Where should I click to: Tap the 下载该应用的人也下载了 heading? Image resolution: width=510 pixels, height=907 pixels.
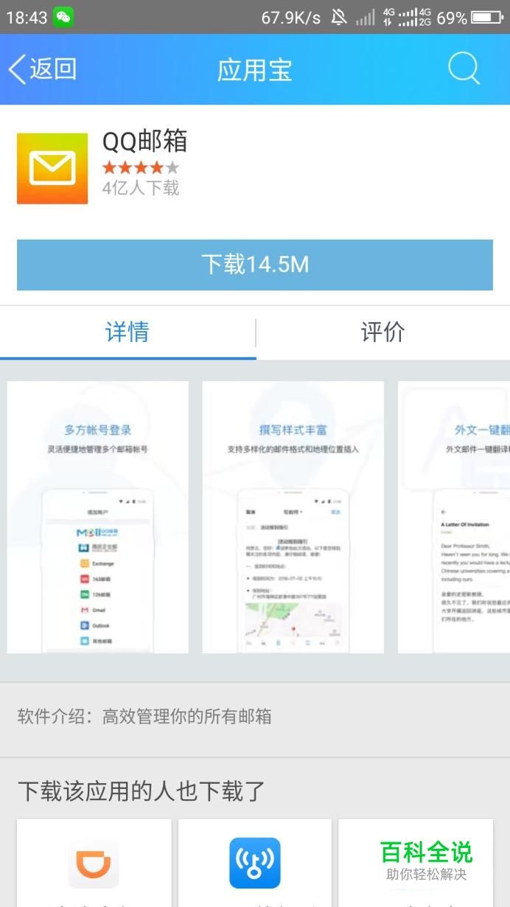pos(142,790)
